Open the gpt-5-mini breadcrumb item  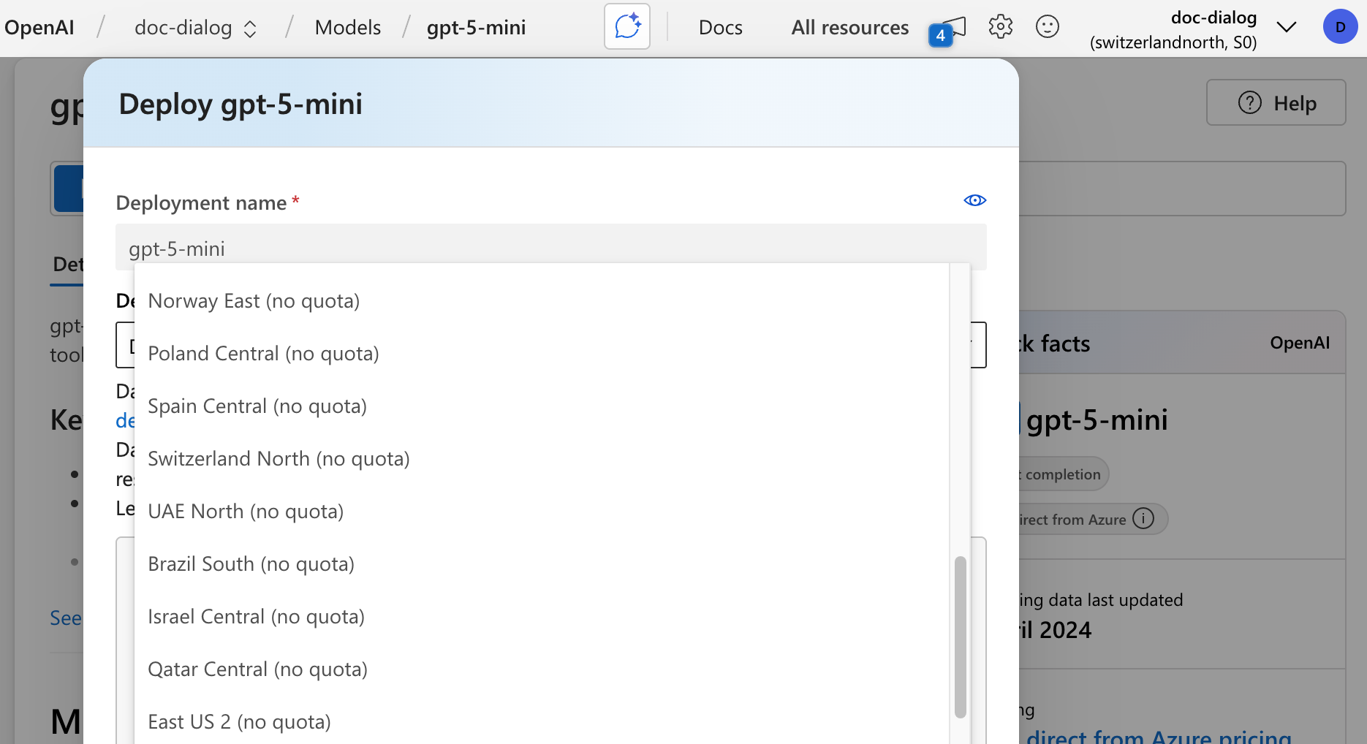tap(477, 28)
